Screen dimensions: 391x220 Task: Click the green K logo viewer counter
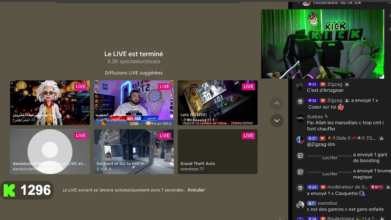[27, 190]
